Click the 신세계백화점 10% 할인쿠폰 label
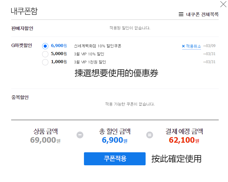The width and height of the screenshot is (228, 182). [x=98, y=46]
